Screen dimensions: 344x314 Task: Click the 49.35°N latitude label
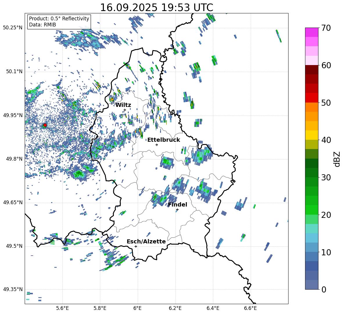tap(13, 289)
